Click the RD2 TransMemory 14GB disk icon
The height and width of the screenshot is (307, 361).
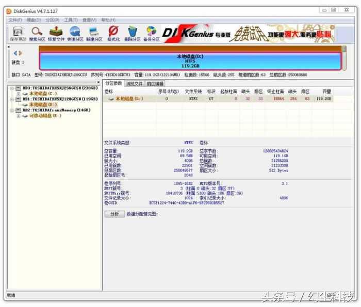pos(19,110)
